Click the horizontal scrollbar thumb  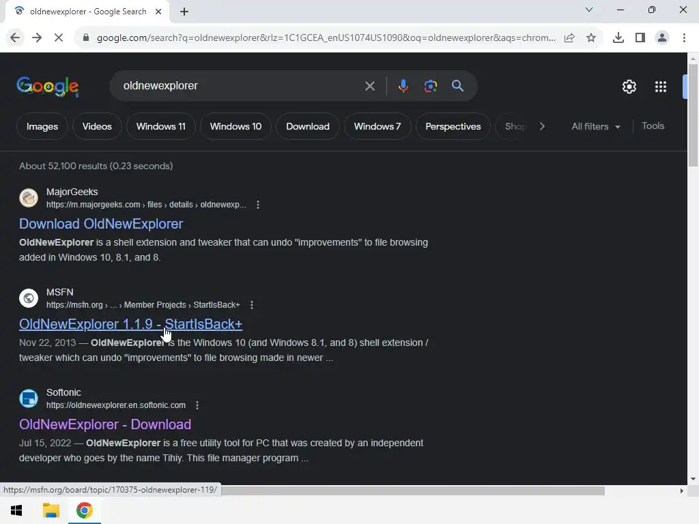[413, 491]
